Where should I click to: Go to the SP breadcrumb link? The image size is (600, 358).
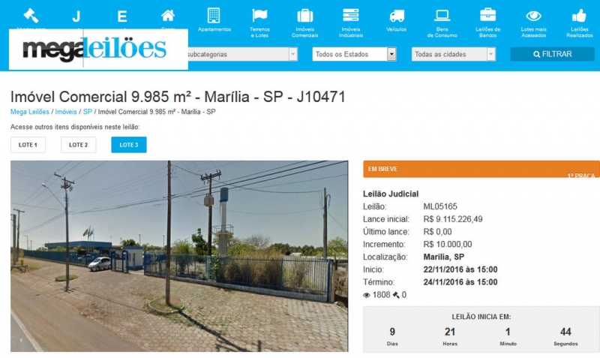point(88,112)
